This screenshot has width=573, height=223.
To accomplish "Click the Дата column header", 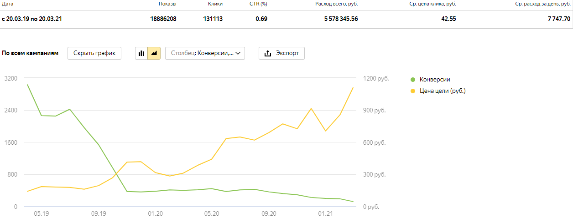I will 8,4.
